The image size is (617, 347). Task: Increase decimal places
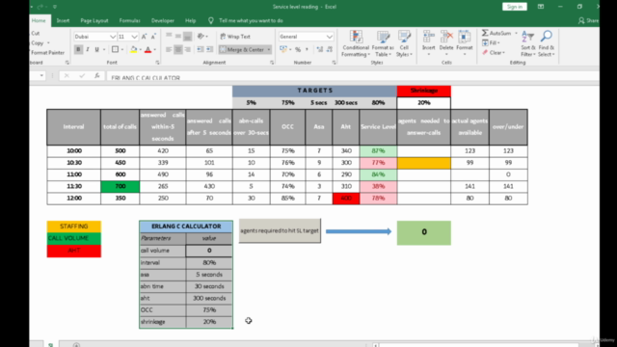pyautogui.click(x=320, y=49)
